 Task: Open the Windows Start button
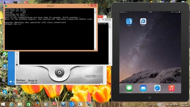pyautogui.click(x=3, y=104)
